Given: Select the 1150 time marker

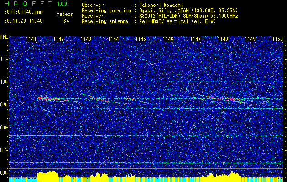Looking at the screenshot, I should (x=277, y=40).
